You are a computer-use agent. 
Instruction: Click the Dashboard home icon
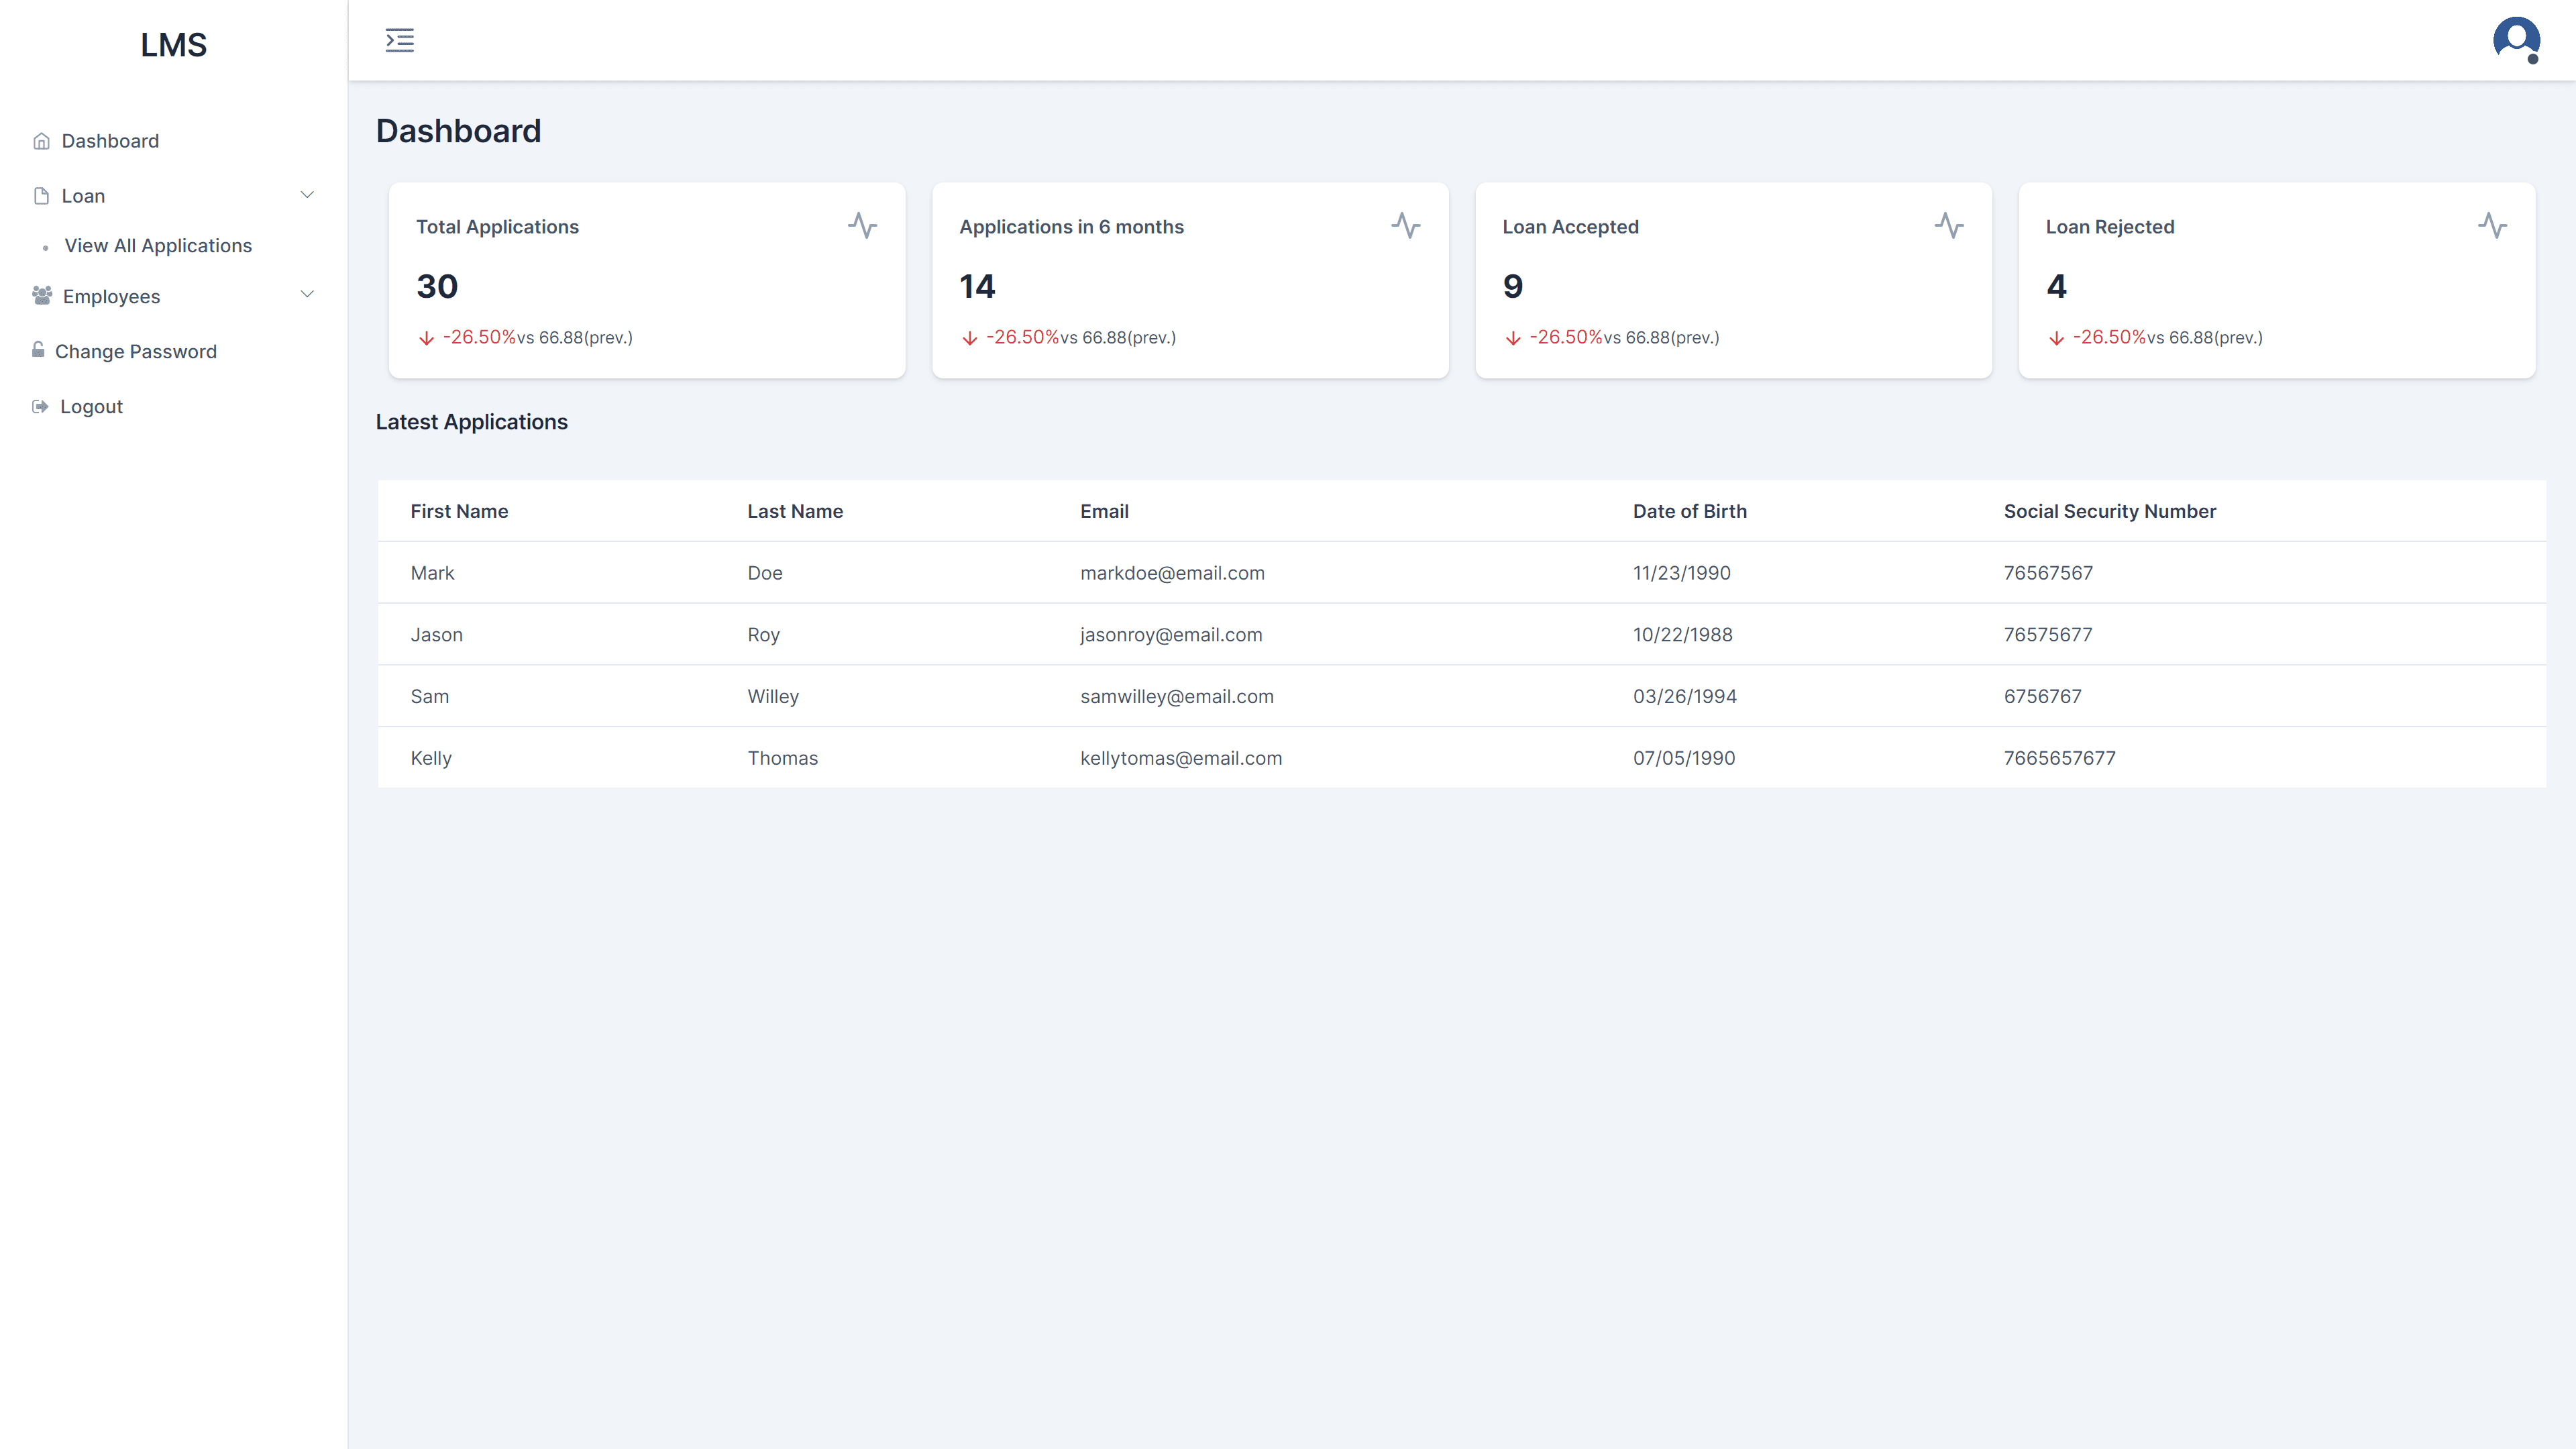[41, 141]
